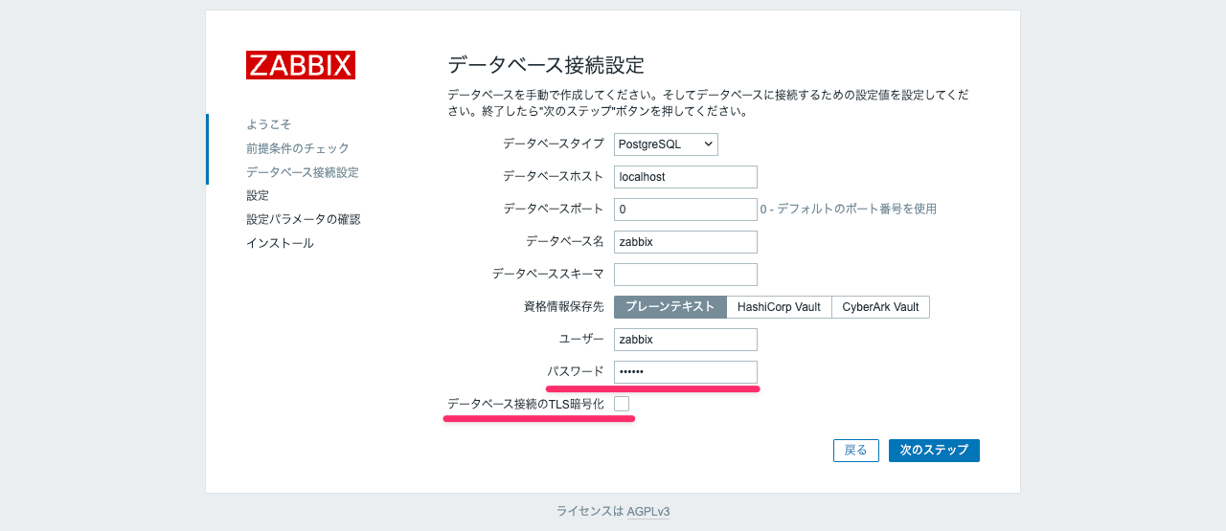This screenshot has width=1226, height=531.
Task: Click the データベース名 zabbix field
Action: [686, 242]
